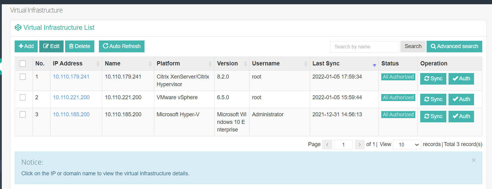The width and height of the screenshot is (492, 189).
Task: Select the checkbox for row 1
Action: click(23, 77)
